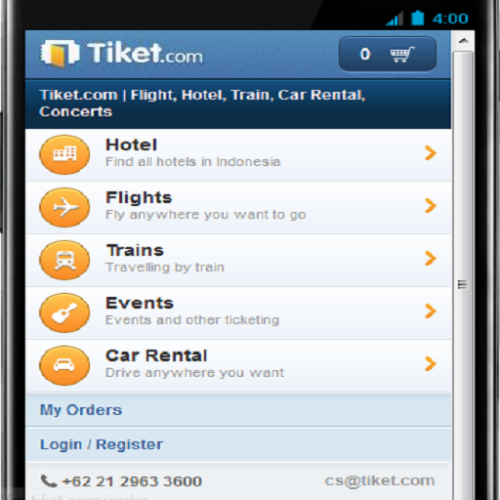The width and height of the screenshot is (500, 500).
Task: Click the scrollbar up arrow
Action: tap(463, 41)
